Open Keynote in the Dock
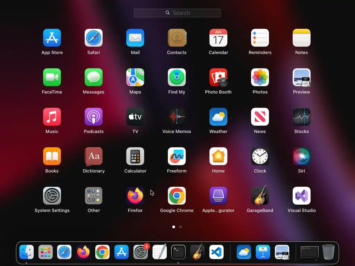The width and height of the screenshot is (355, 266). click(263, 252)
